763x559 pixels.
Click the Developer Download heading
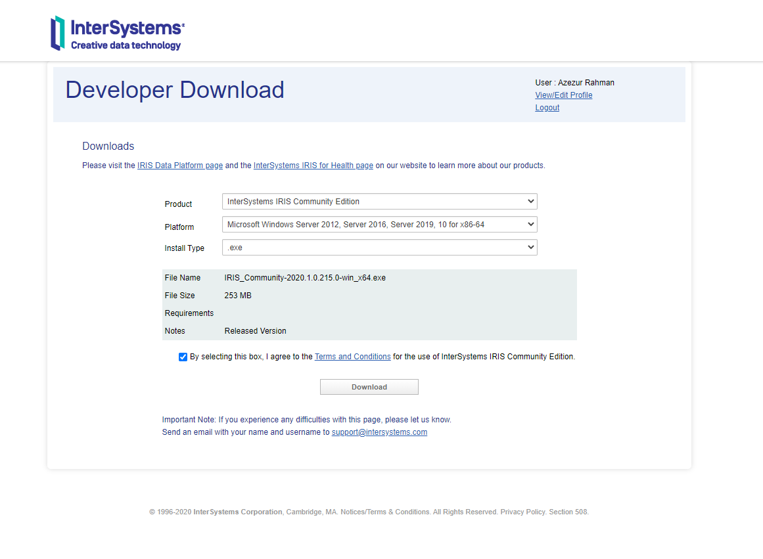point(175,90)
